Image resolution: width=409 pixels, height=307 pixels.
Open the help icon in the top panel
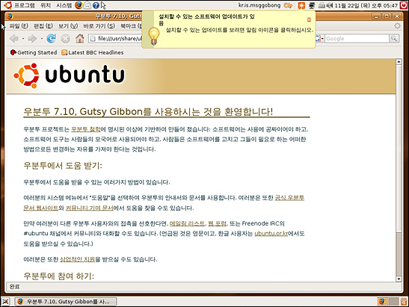pyautogui.click(x=96, y=5)
